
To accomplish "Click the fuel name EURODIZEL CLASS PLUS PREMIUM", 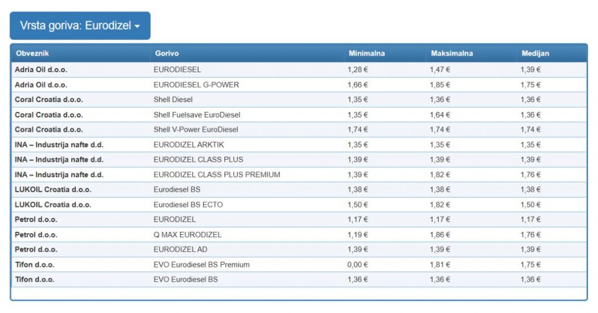I will [217, 174].
